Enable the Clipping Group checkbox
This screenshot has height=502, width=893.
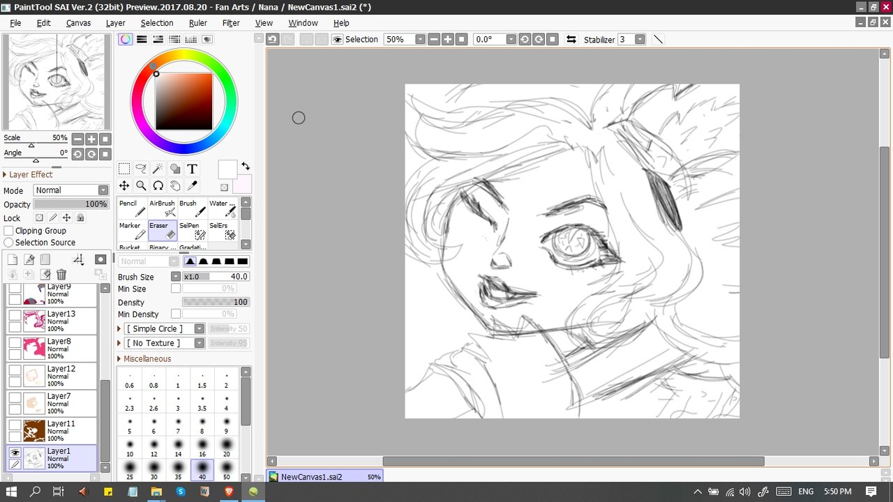click(x=9, y=231)
